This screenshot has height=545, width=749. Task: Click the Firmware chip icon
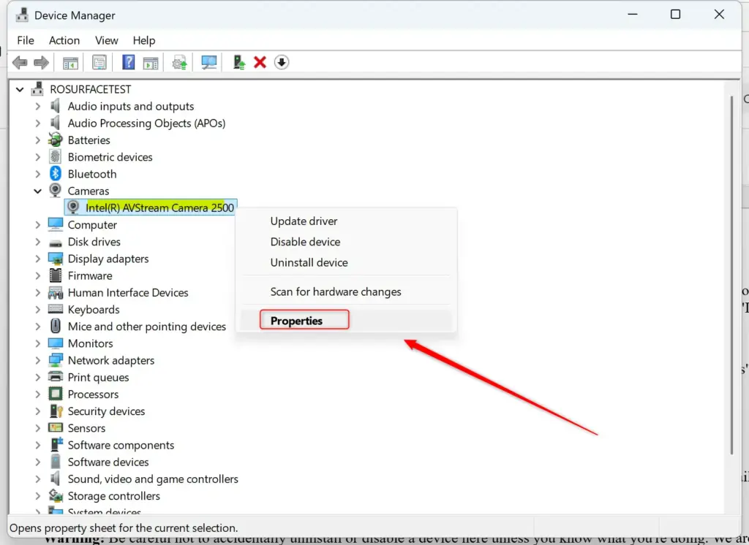coord(56,275)
